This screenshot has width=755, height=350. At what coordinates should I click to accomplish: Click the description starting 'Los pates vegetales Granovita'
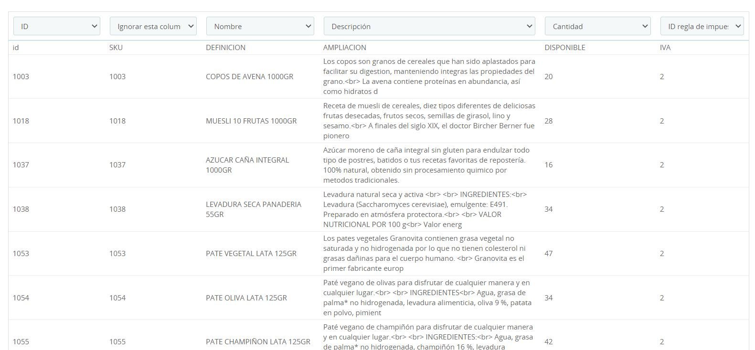425,254
